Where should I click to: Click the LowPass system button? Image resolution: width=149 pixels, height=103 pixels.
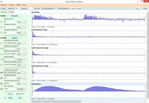pyautogui.click(x=14, y=38)
